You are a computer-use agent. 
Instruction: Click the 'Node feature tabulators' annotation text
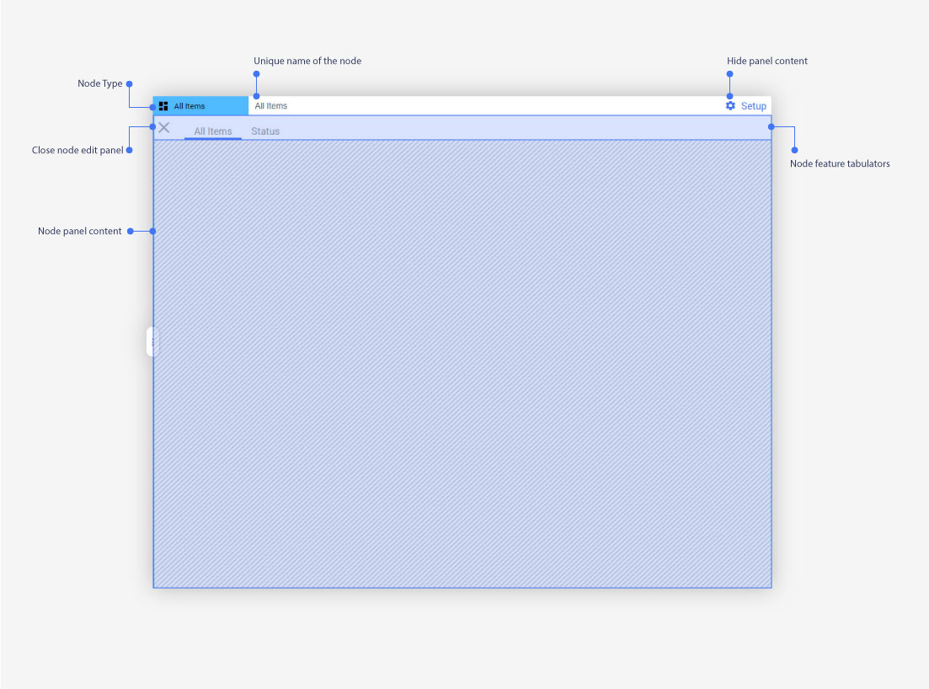click(840, 163)
